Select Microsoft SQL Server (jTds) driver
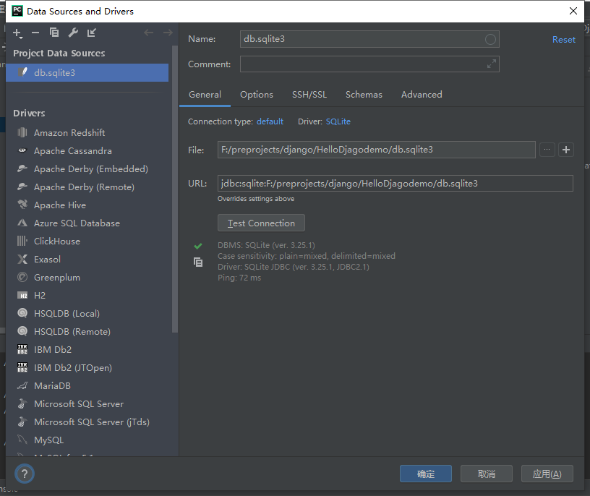590x496 pixels. click(x=87, y=422)
